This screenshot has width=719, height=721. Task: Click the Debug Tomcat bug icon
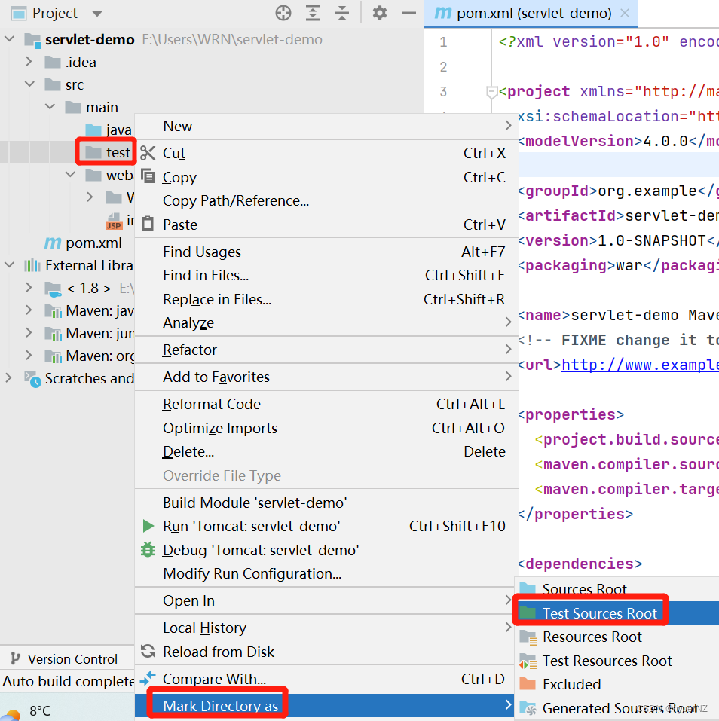point(148,550)
